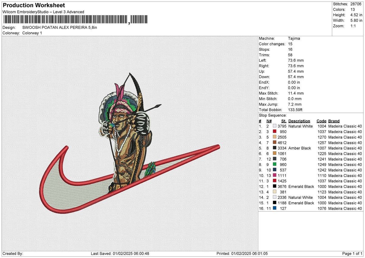The image size is (365, 258).
Task: Select the Total Bobbin value '133.59ft'
Action: (x=295, y=110)
